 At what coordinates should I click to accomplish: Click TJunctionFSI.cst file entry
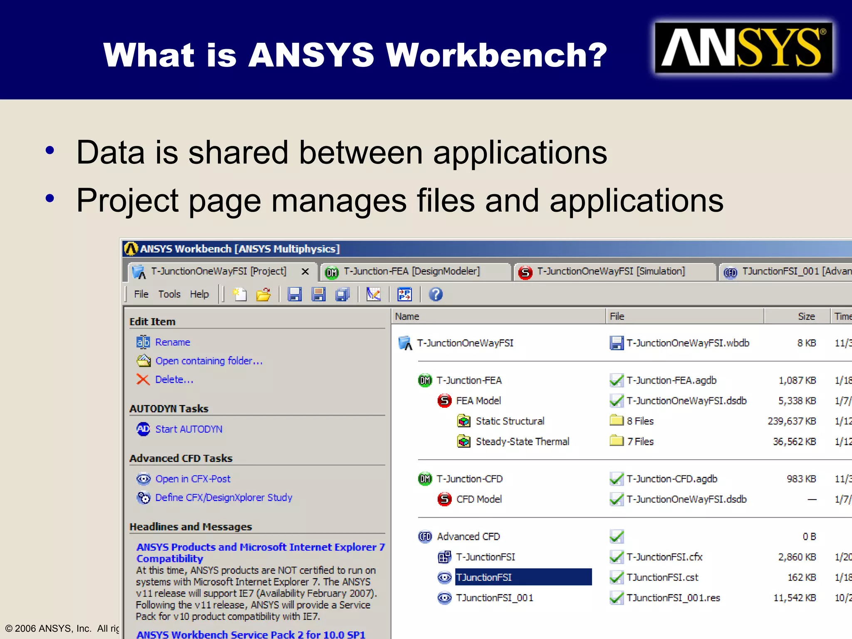(662, 577)
